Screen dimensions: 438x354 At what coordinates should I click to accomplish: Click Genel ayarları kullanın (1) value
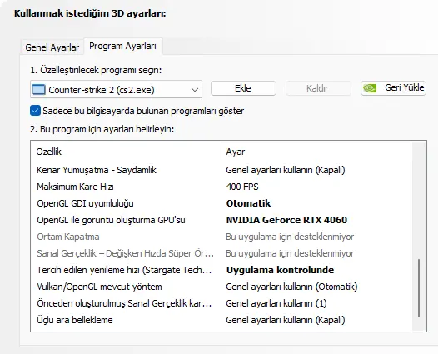click(x=276, y=303)
